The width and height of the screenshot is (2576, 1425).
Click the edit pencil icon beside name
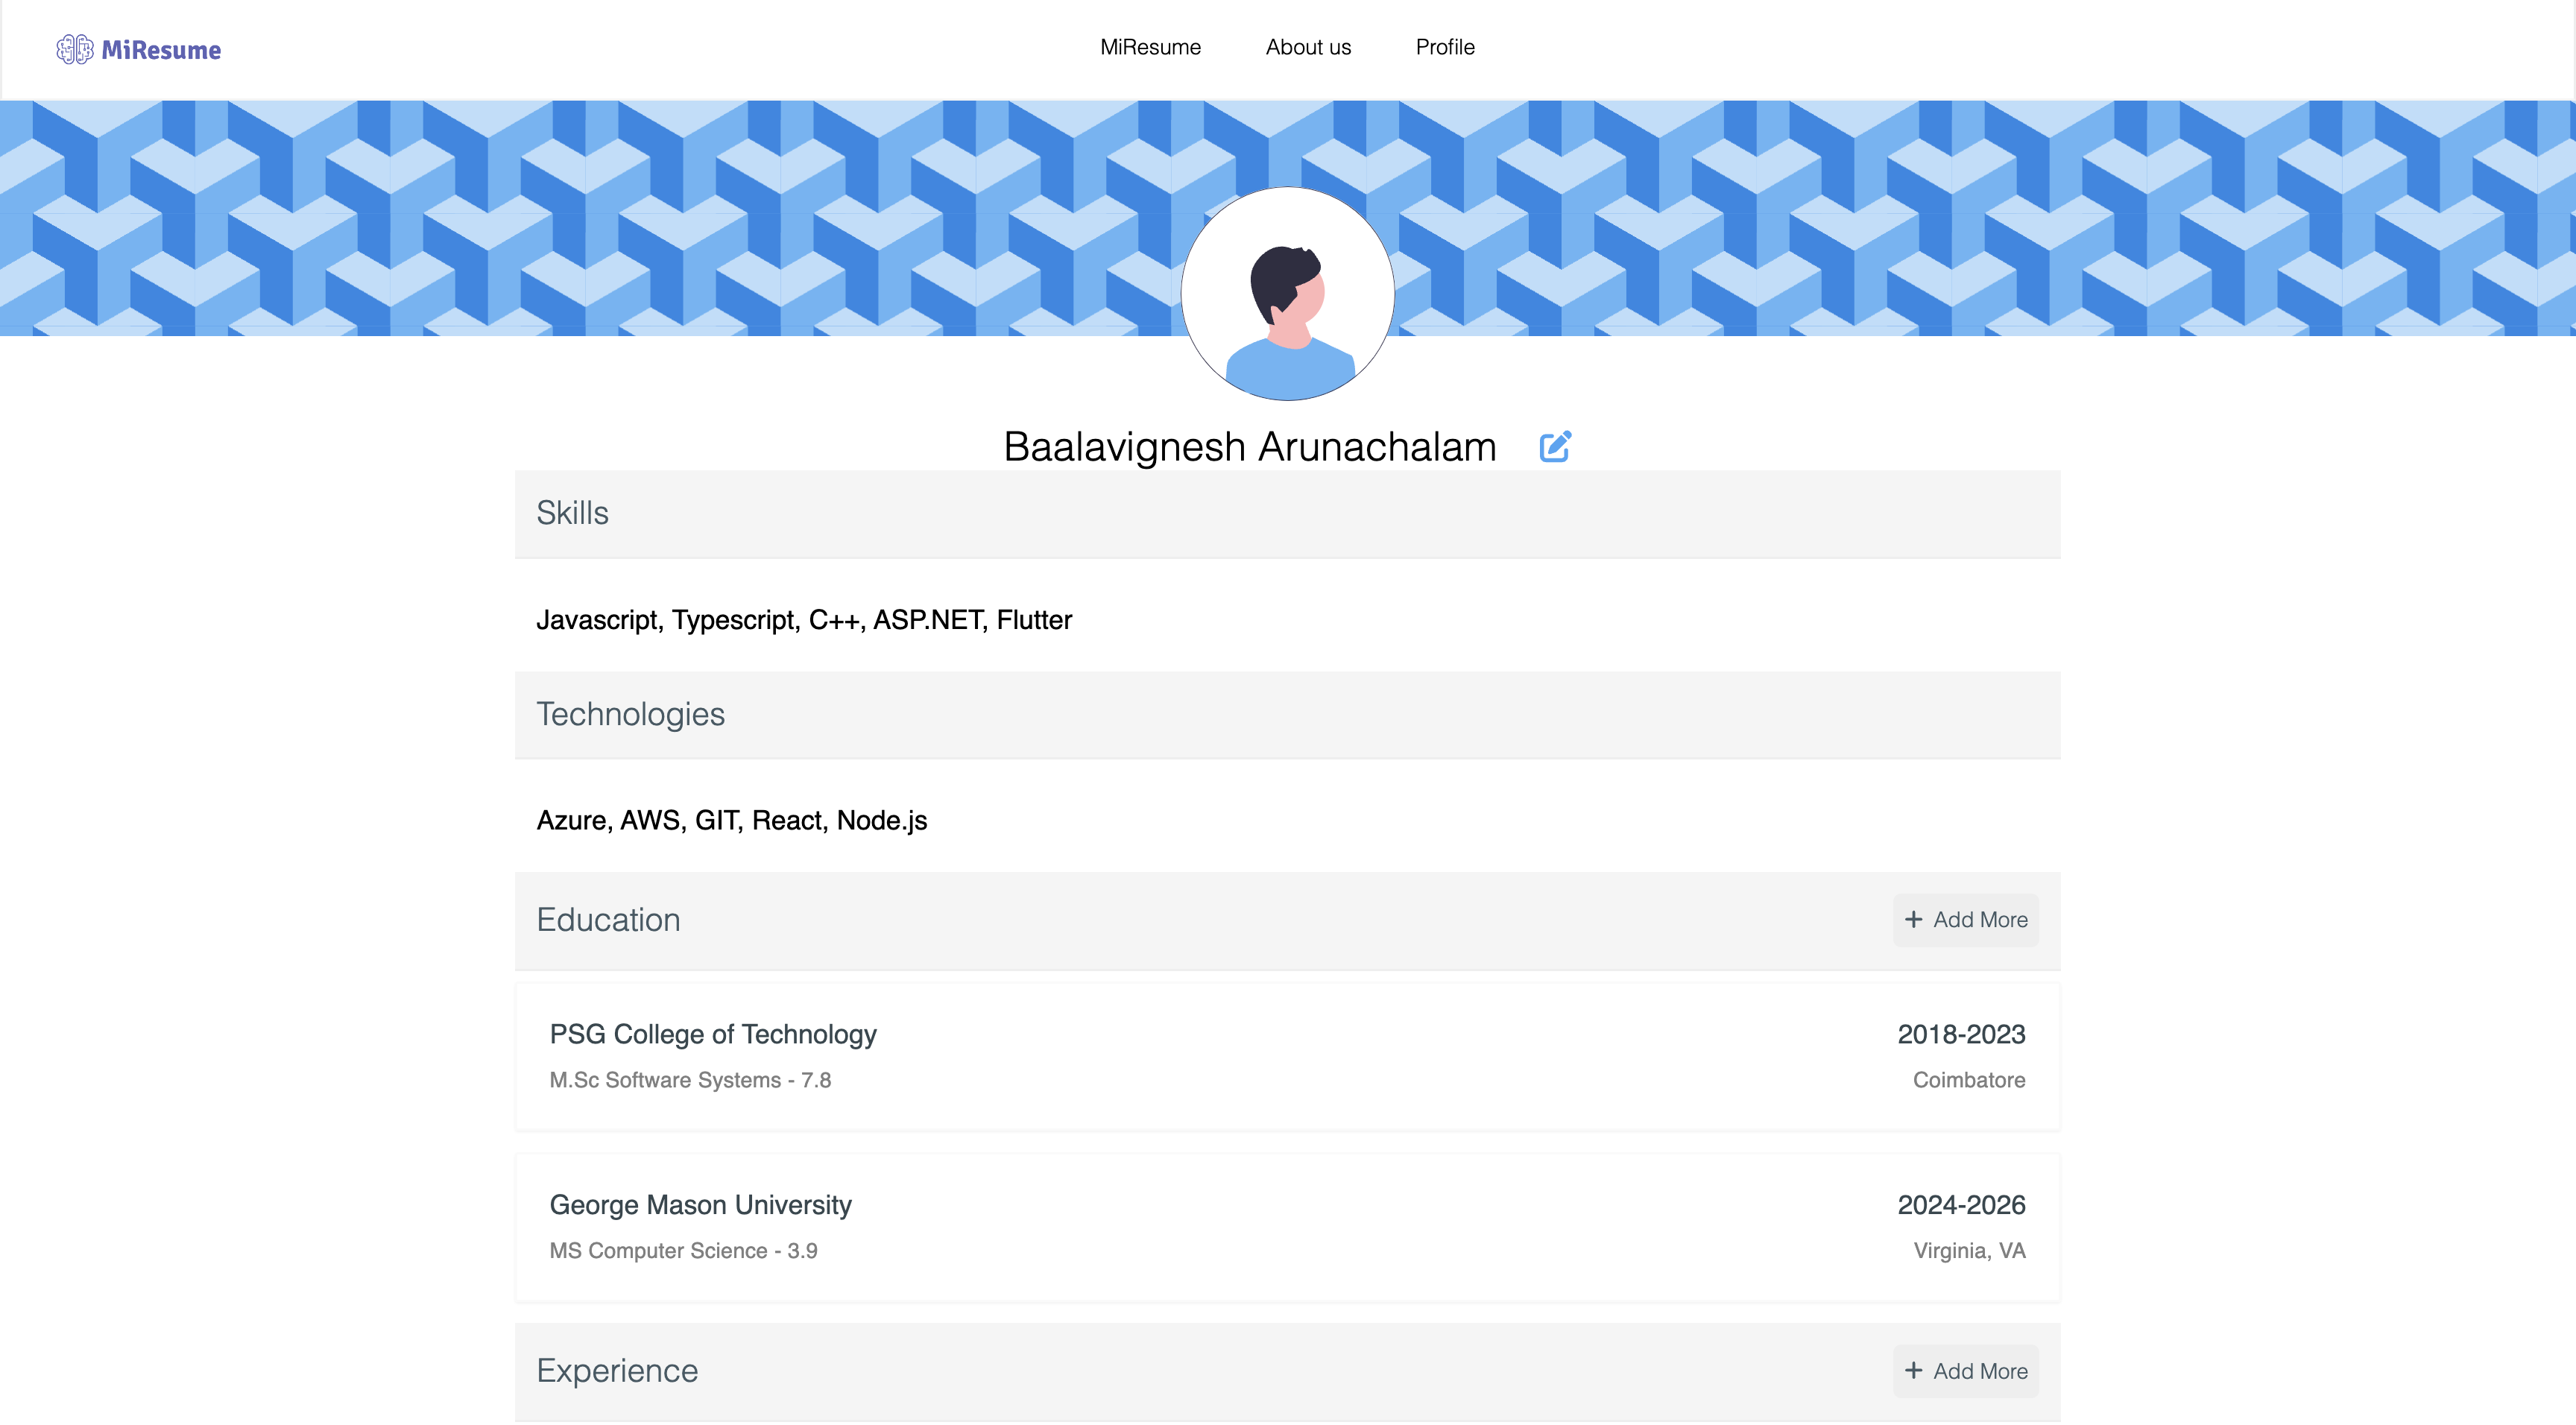(x=1555, y=446)
